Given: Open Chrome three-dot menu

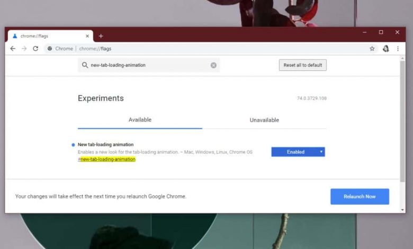Looking at the screenshot, I should pos(398,49).
